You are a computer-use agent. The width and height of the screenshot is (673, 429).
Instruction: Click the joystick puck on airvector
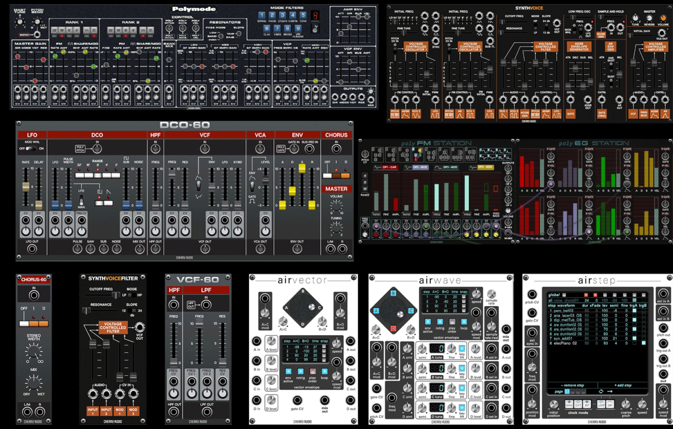(x=311, y=307)
